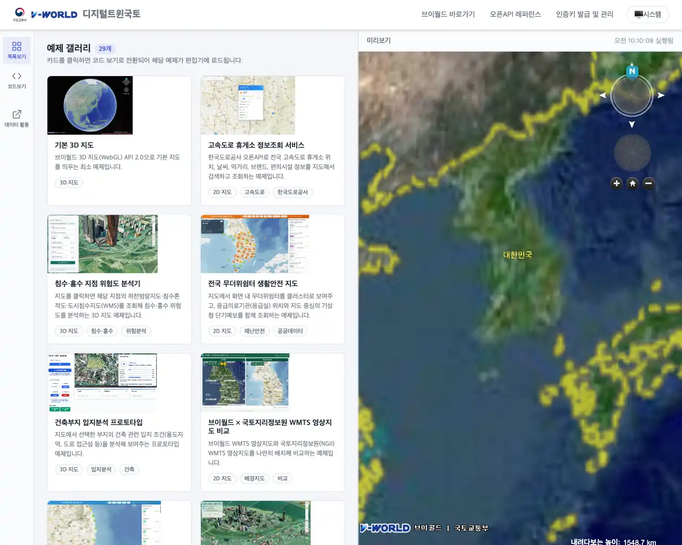This screenshot has width=682, height=545.
Task: Select the 기본 3D 지도 card title
Action: (74, 145)
